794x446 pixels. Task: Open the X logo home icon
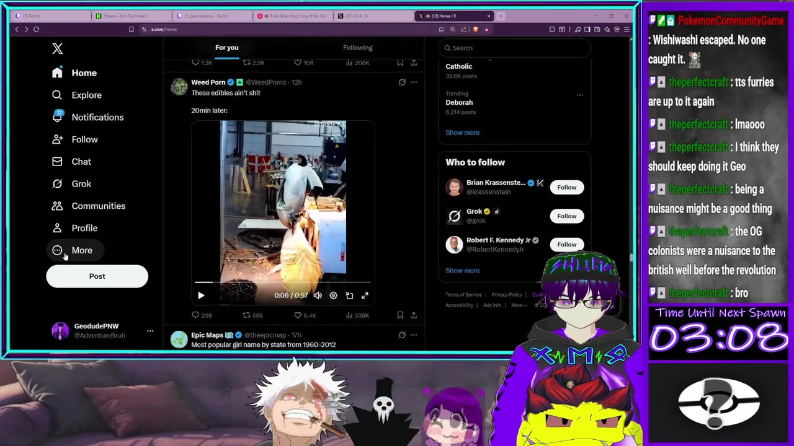(57, 48)
